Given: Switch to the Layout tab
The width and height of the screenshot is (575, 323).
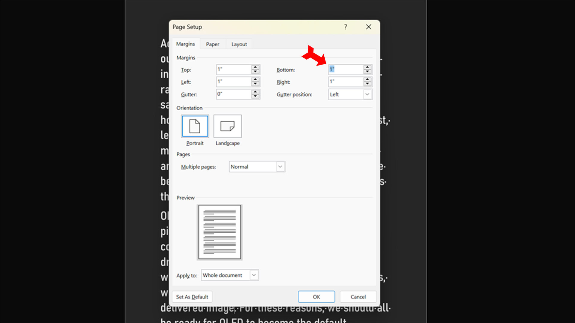Looking at the screenshot, I should 239,44.
